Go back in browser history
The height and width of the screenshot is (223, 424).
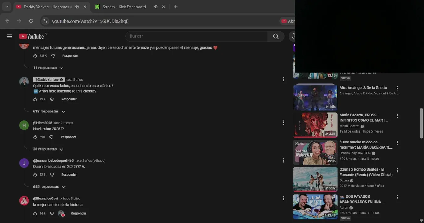click(x=7, y=21)
